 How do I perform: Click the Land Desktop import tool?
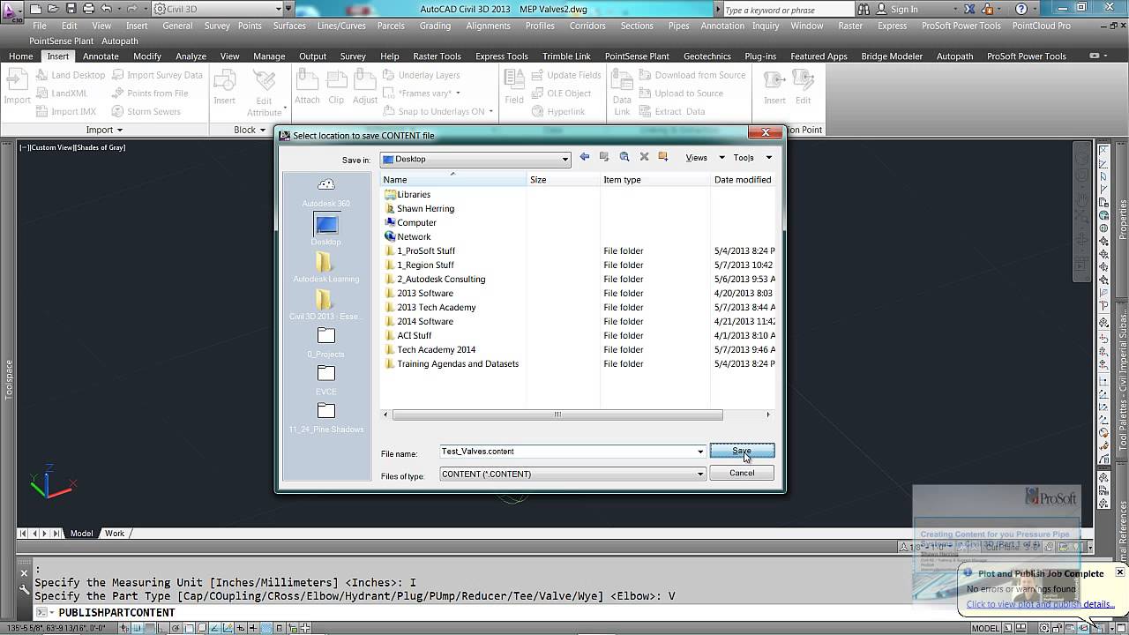click(71, 75)
